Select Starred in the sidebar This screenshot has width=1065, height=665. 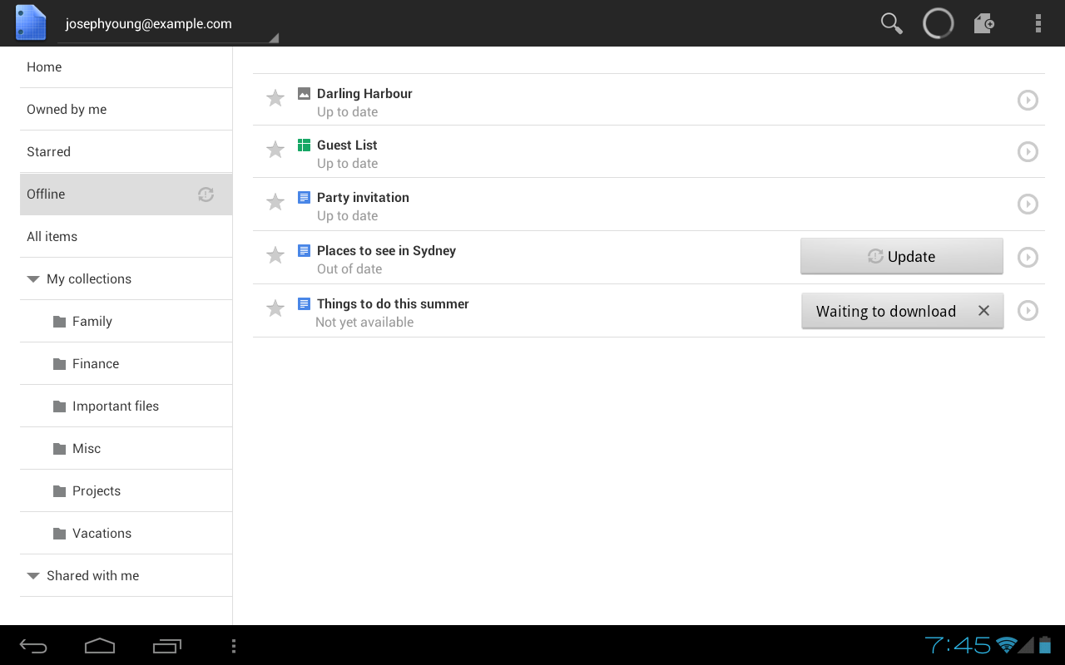click(x=48, y=151)
